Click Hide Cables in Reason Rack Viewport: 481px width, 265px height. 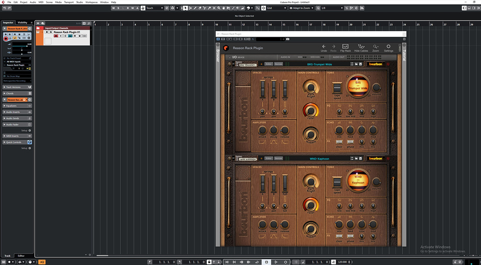361,48
